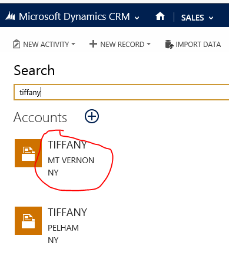Open the account icon for Mt Vernon Tiffany
The image size is (229, 253).
point(28,153)
